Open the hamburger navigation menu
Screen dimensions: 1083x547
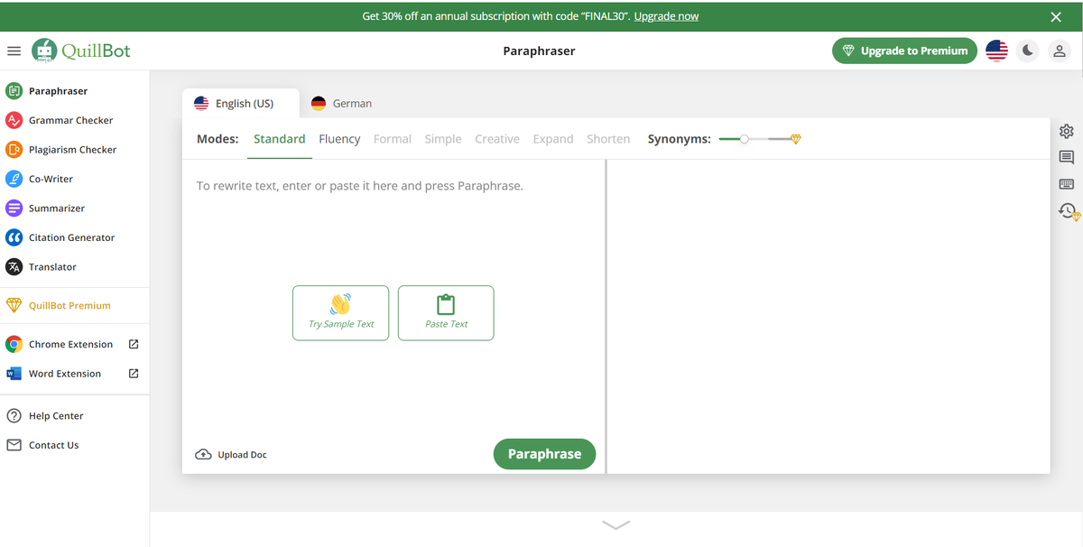pyautogui.click(x=14, y=51)
